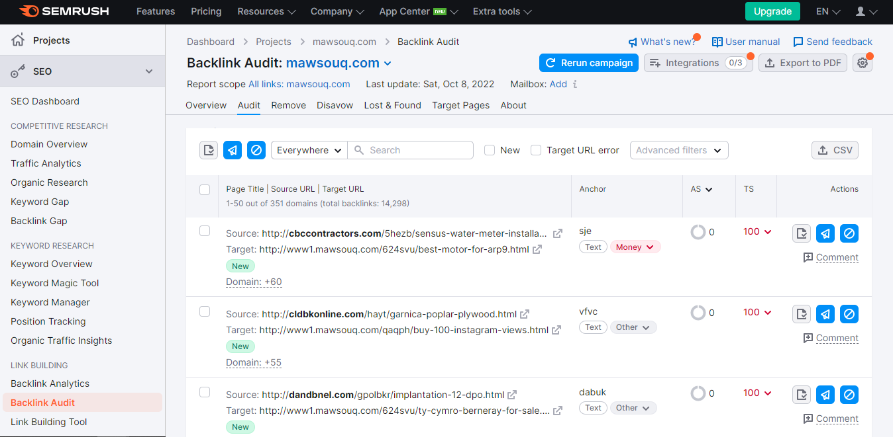Disavow the dandbnel.com backlink
This screenshot has height=437, width=893.
pyautogui.click(x=849, y=395)
